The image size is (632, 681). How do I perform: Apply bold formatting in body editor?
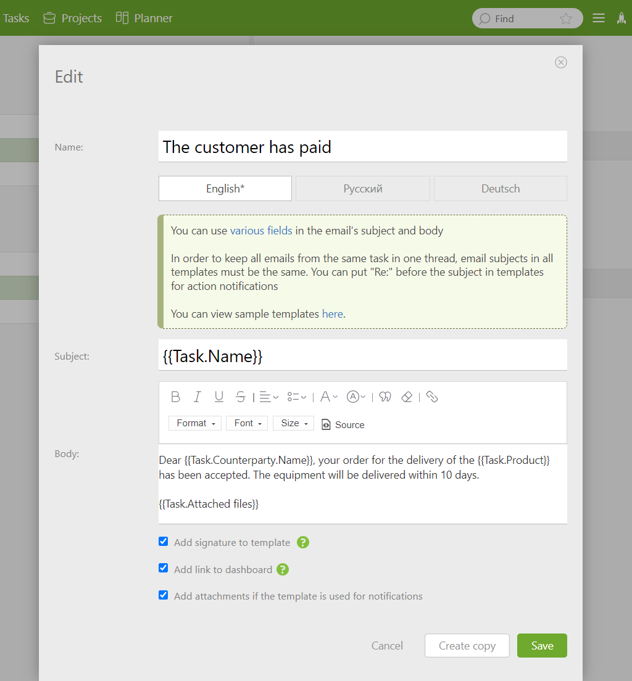176,397
